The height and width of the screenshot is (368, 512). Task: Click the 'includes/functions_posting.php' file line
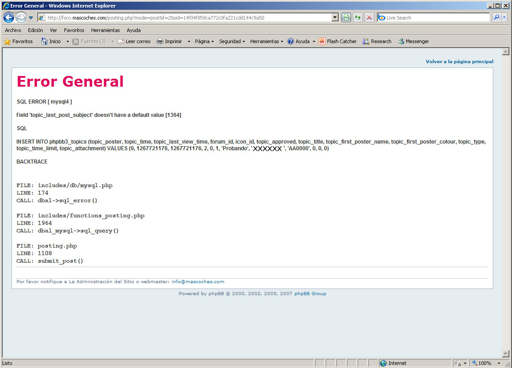(x=80, y=216)
